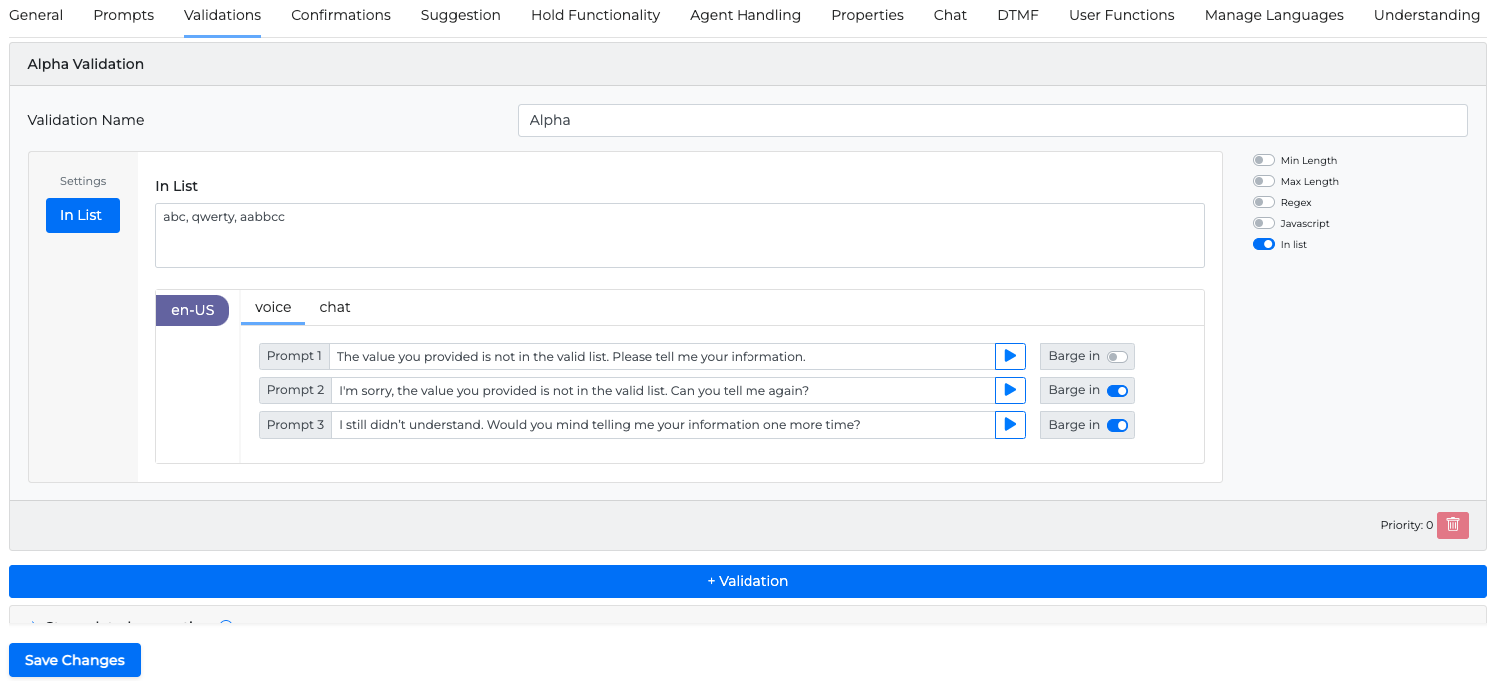
Task: Turn on Max Length validation
Action: point(1264,181)
